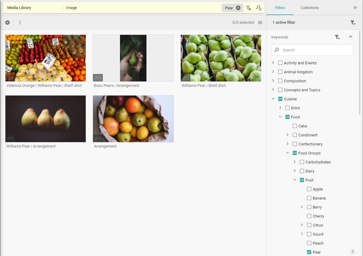
Task: Expand the Animal Kingdom category
Action: tap(273, 72)
